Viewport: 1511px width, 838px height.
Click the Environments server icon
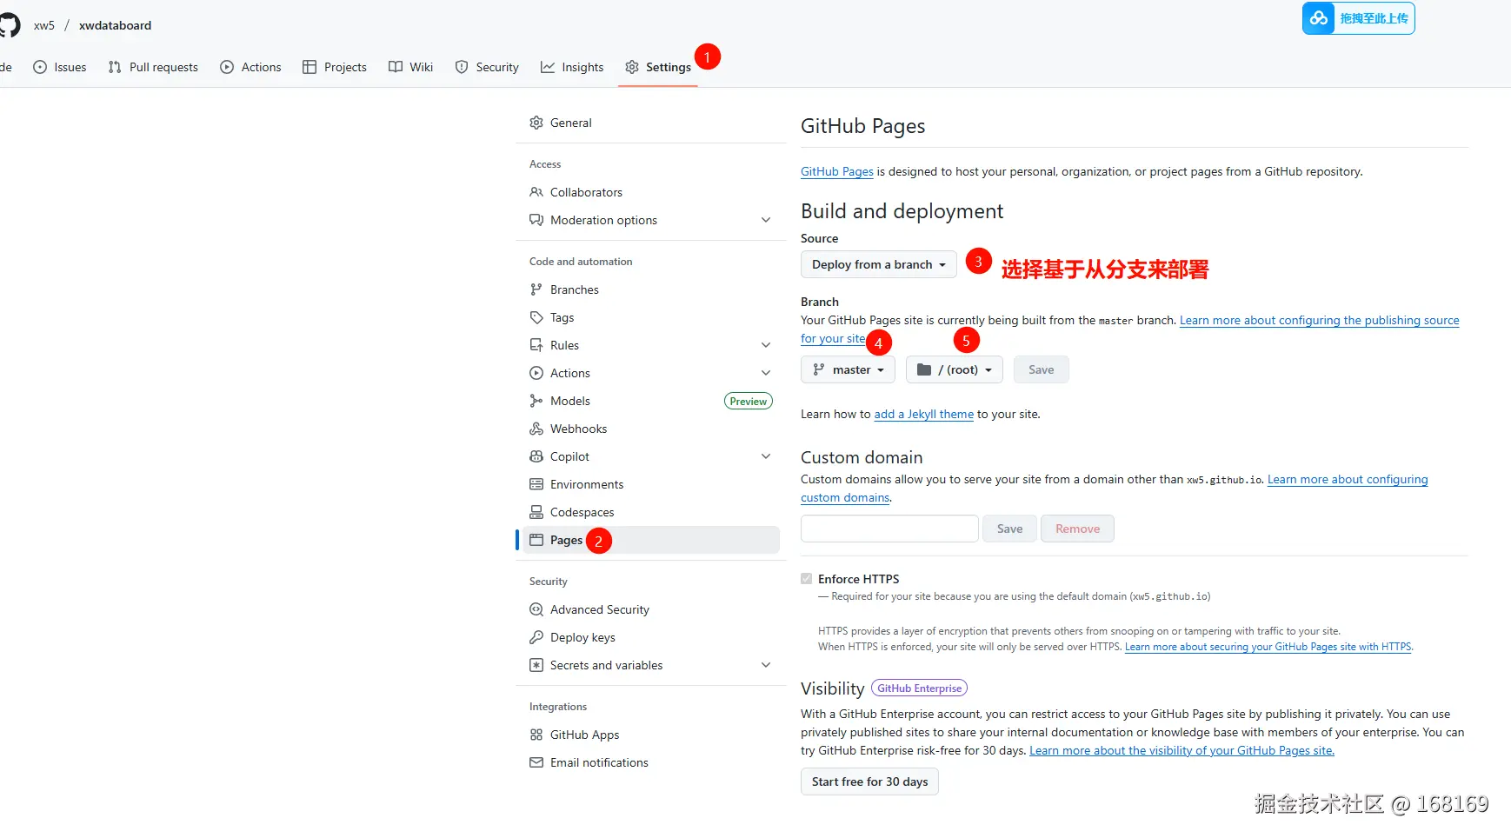tap(536, 484)
